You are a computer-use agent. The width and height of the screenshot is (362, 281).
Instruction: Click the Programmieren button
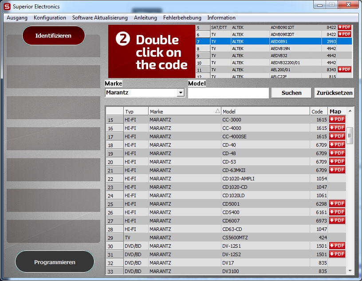(x=55, y=262)
